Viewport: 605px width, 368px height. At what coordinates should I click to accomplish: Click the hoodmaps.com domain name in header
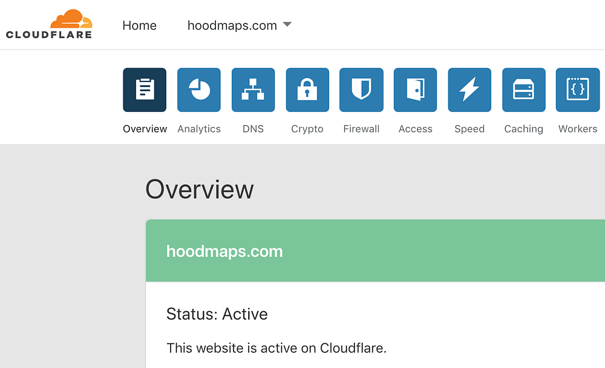point(232,25)
